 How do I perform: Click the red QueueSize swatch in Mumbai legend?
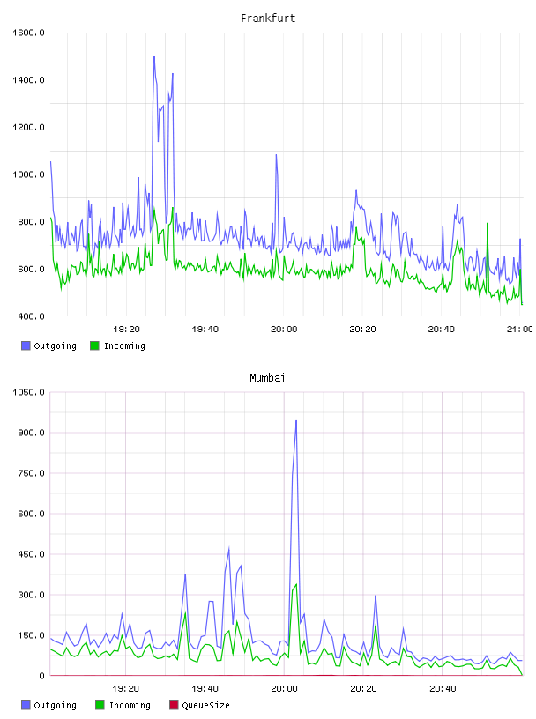(x=174, y=705)
